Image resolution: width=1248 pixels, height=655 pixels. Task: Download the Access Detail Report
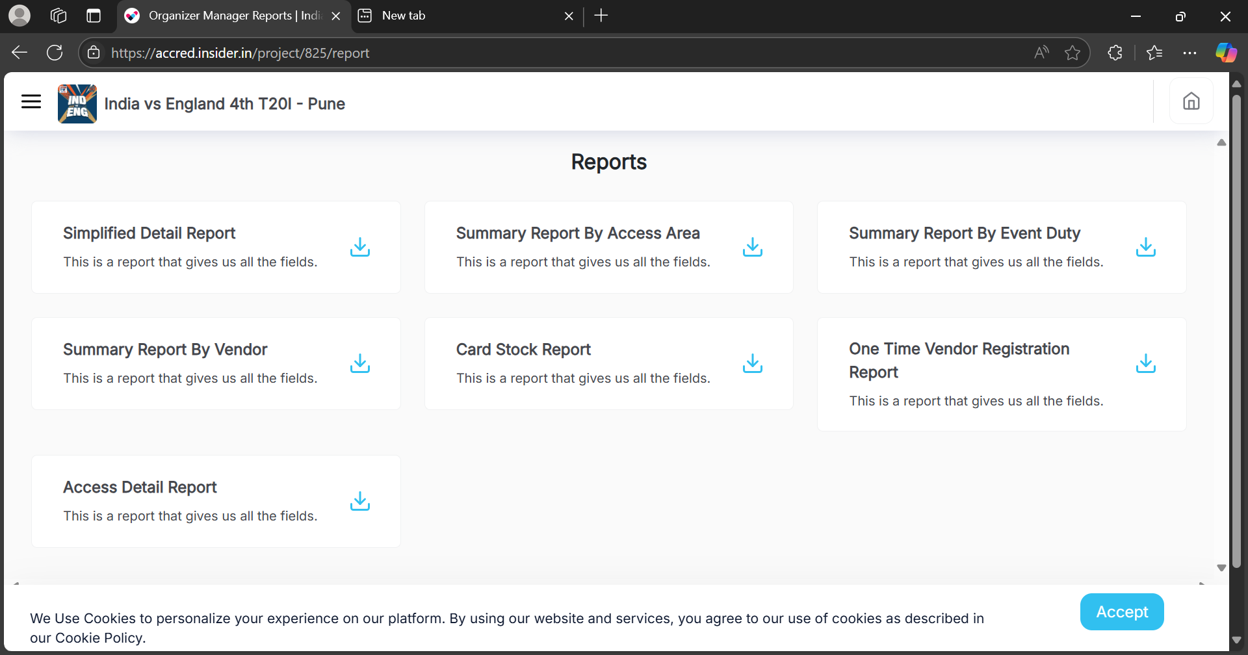pyautogui.click(x=359, y=501)
